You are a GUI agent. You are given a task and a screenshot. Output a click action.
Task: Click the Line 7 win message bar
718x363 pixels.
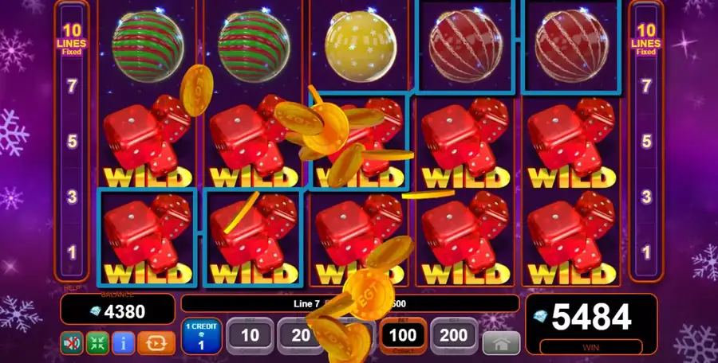(x=350, y=303)
